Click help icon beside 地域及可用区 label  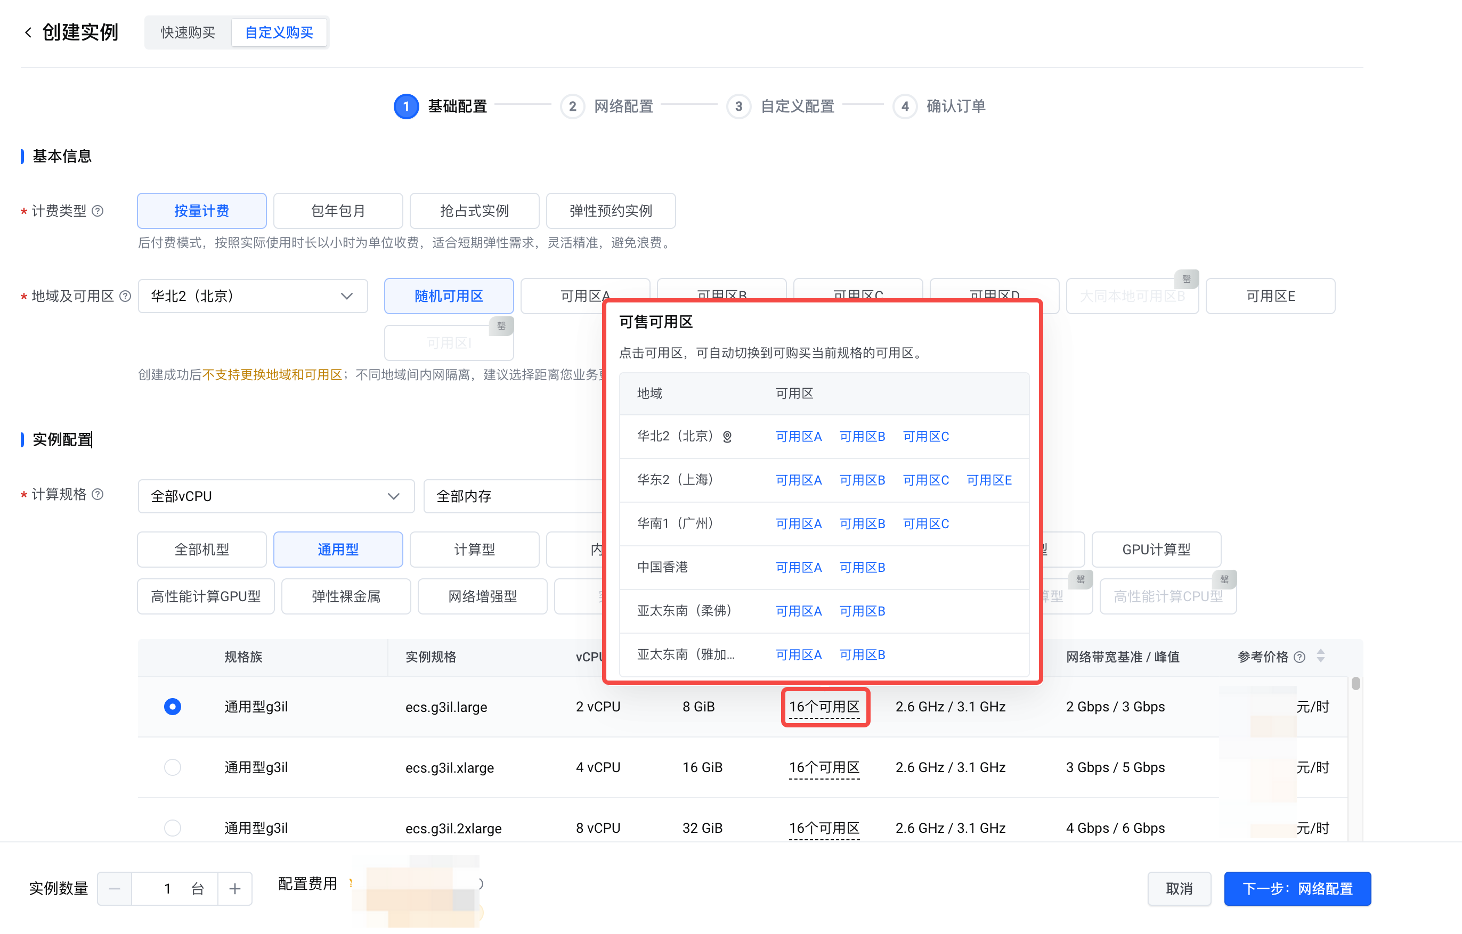coord(125,296)
